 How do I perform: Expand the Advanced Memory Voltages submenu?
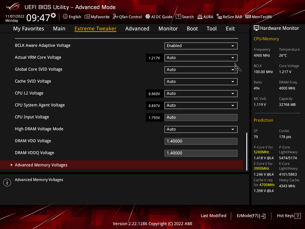pos(41,165)
